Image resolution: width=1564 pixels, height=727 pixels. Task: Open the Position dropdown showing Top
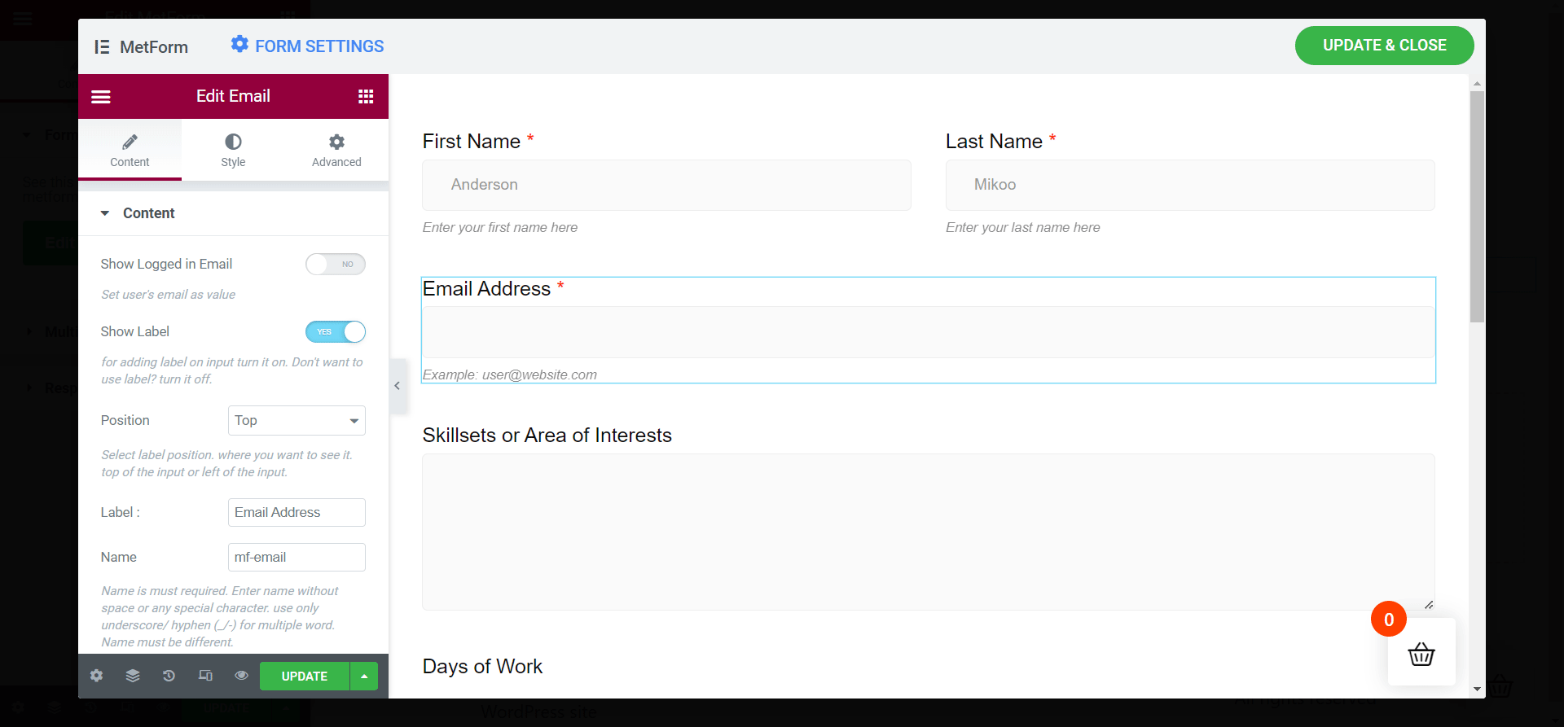tap(297, 420)
